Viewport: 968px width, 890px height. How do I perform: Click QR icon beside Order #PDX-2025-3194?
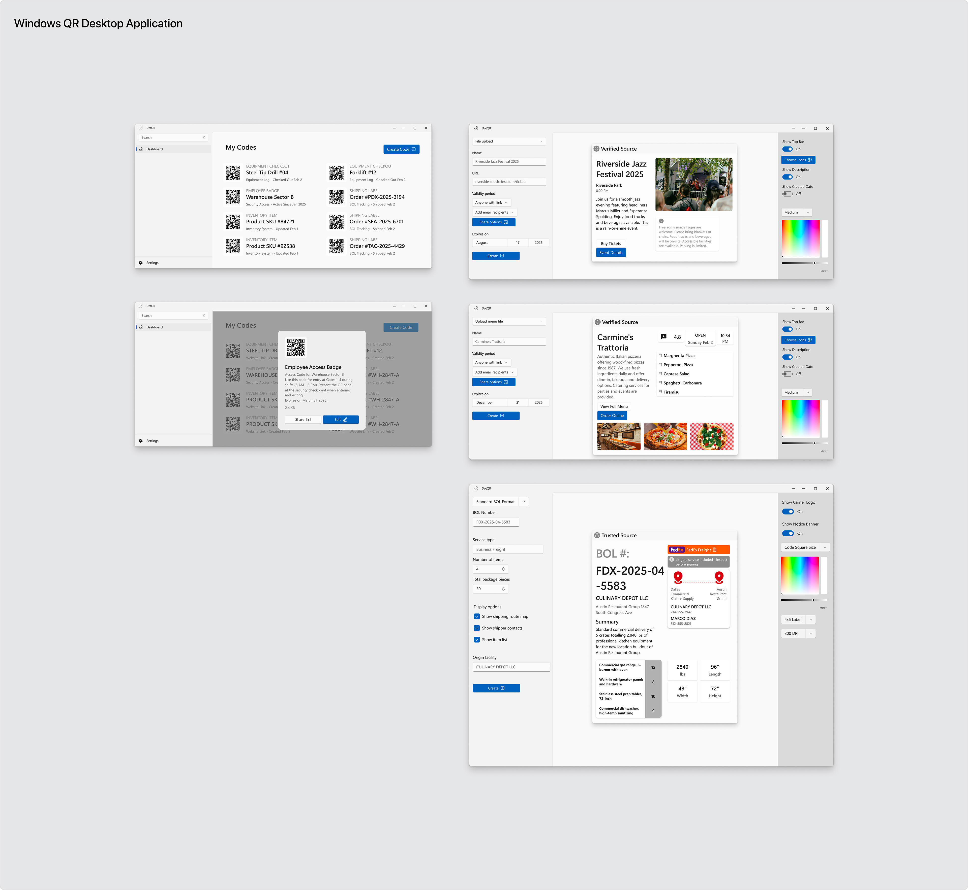[x=336, y=197]
